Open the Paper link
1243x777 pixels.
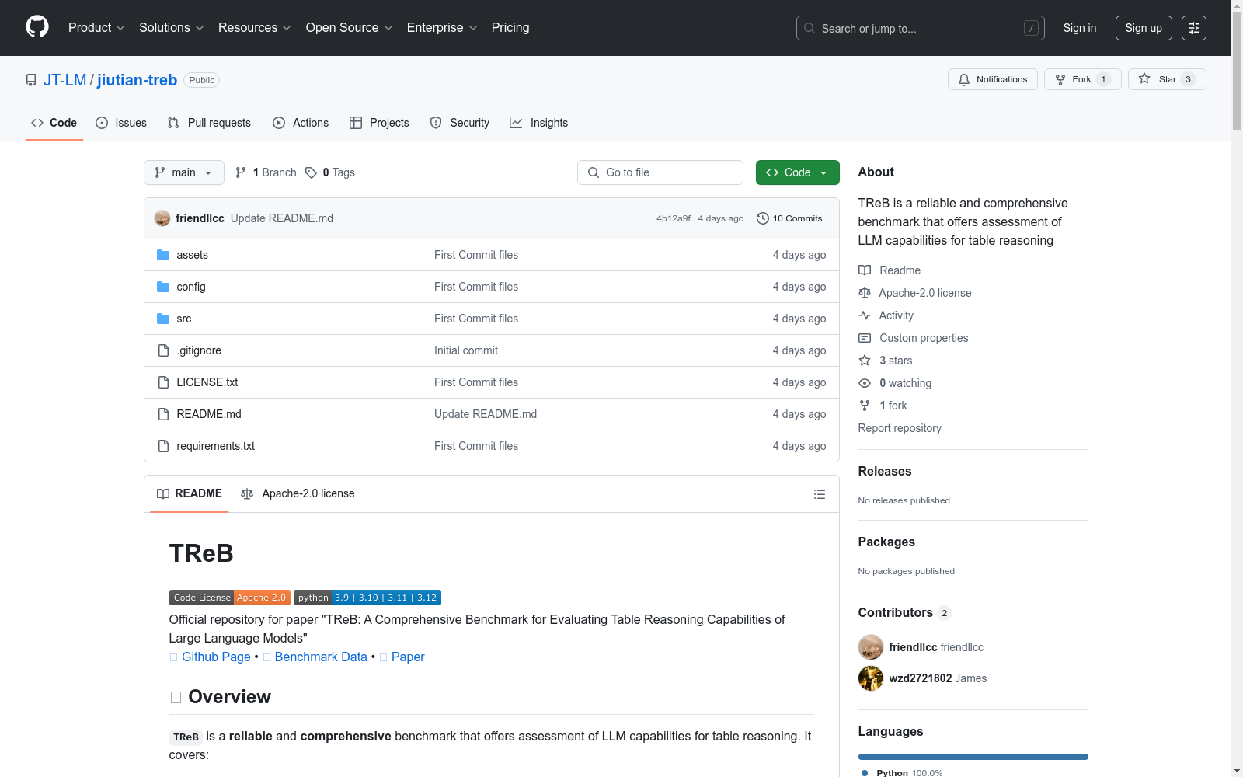[x=402, y=657]
